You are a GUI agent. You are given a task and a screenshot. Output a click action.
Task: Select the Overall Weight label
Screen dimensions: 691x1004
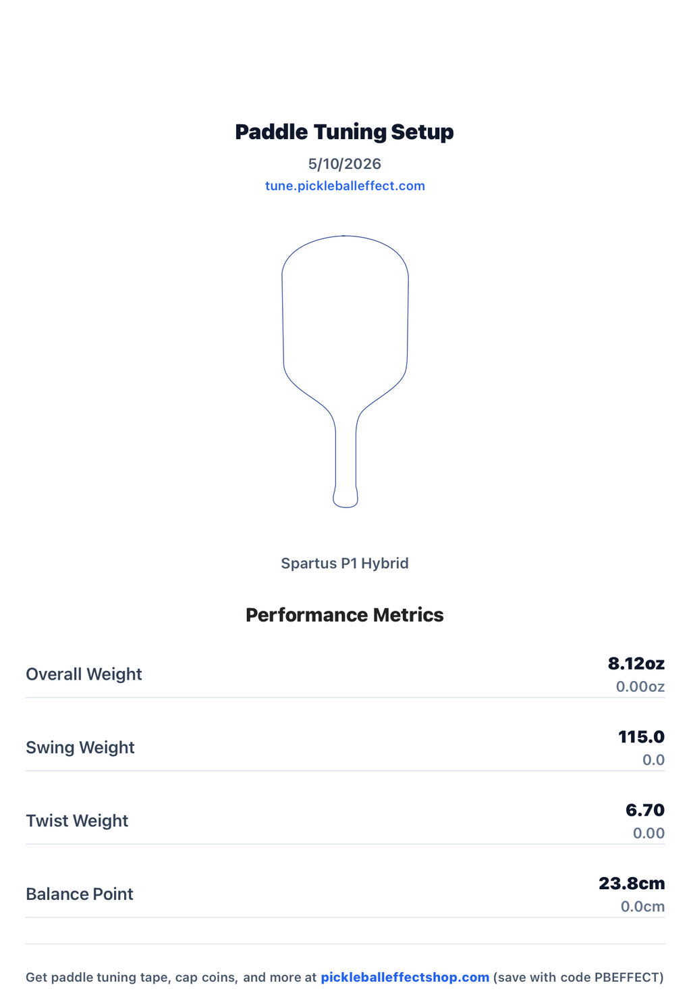[84, 674]
